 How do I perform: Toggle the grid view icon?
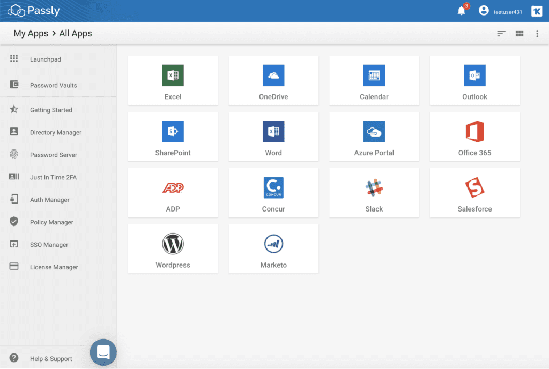519,34
